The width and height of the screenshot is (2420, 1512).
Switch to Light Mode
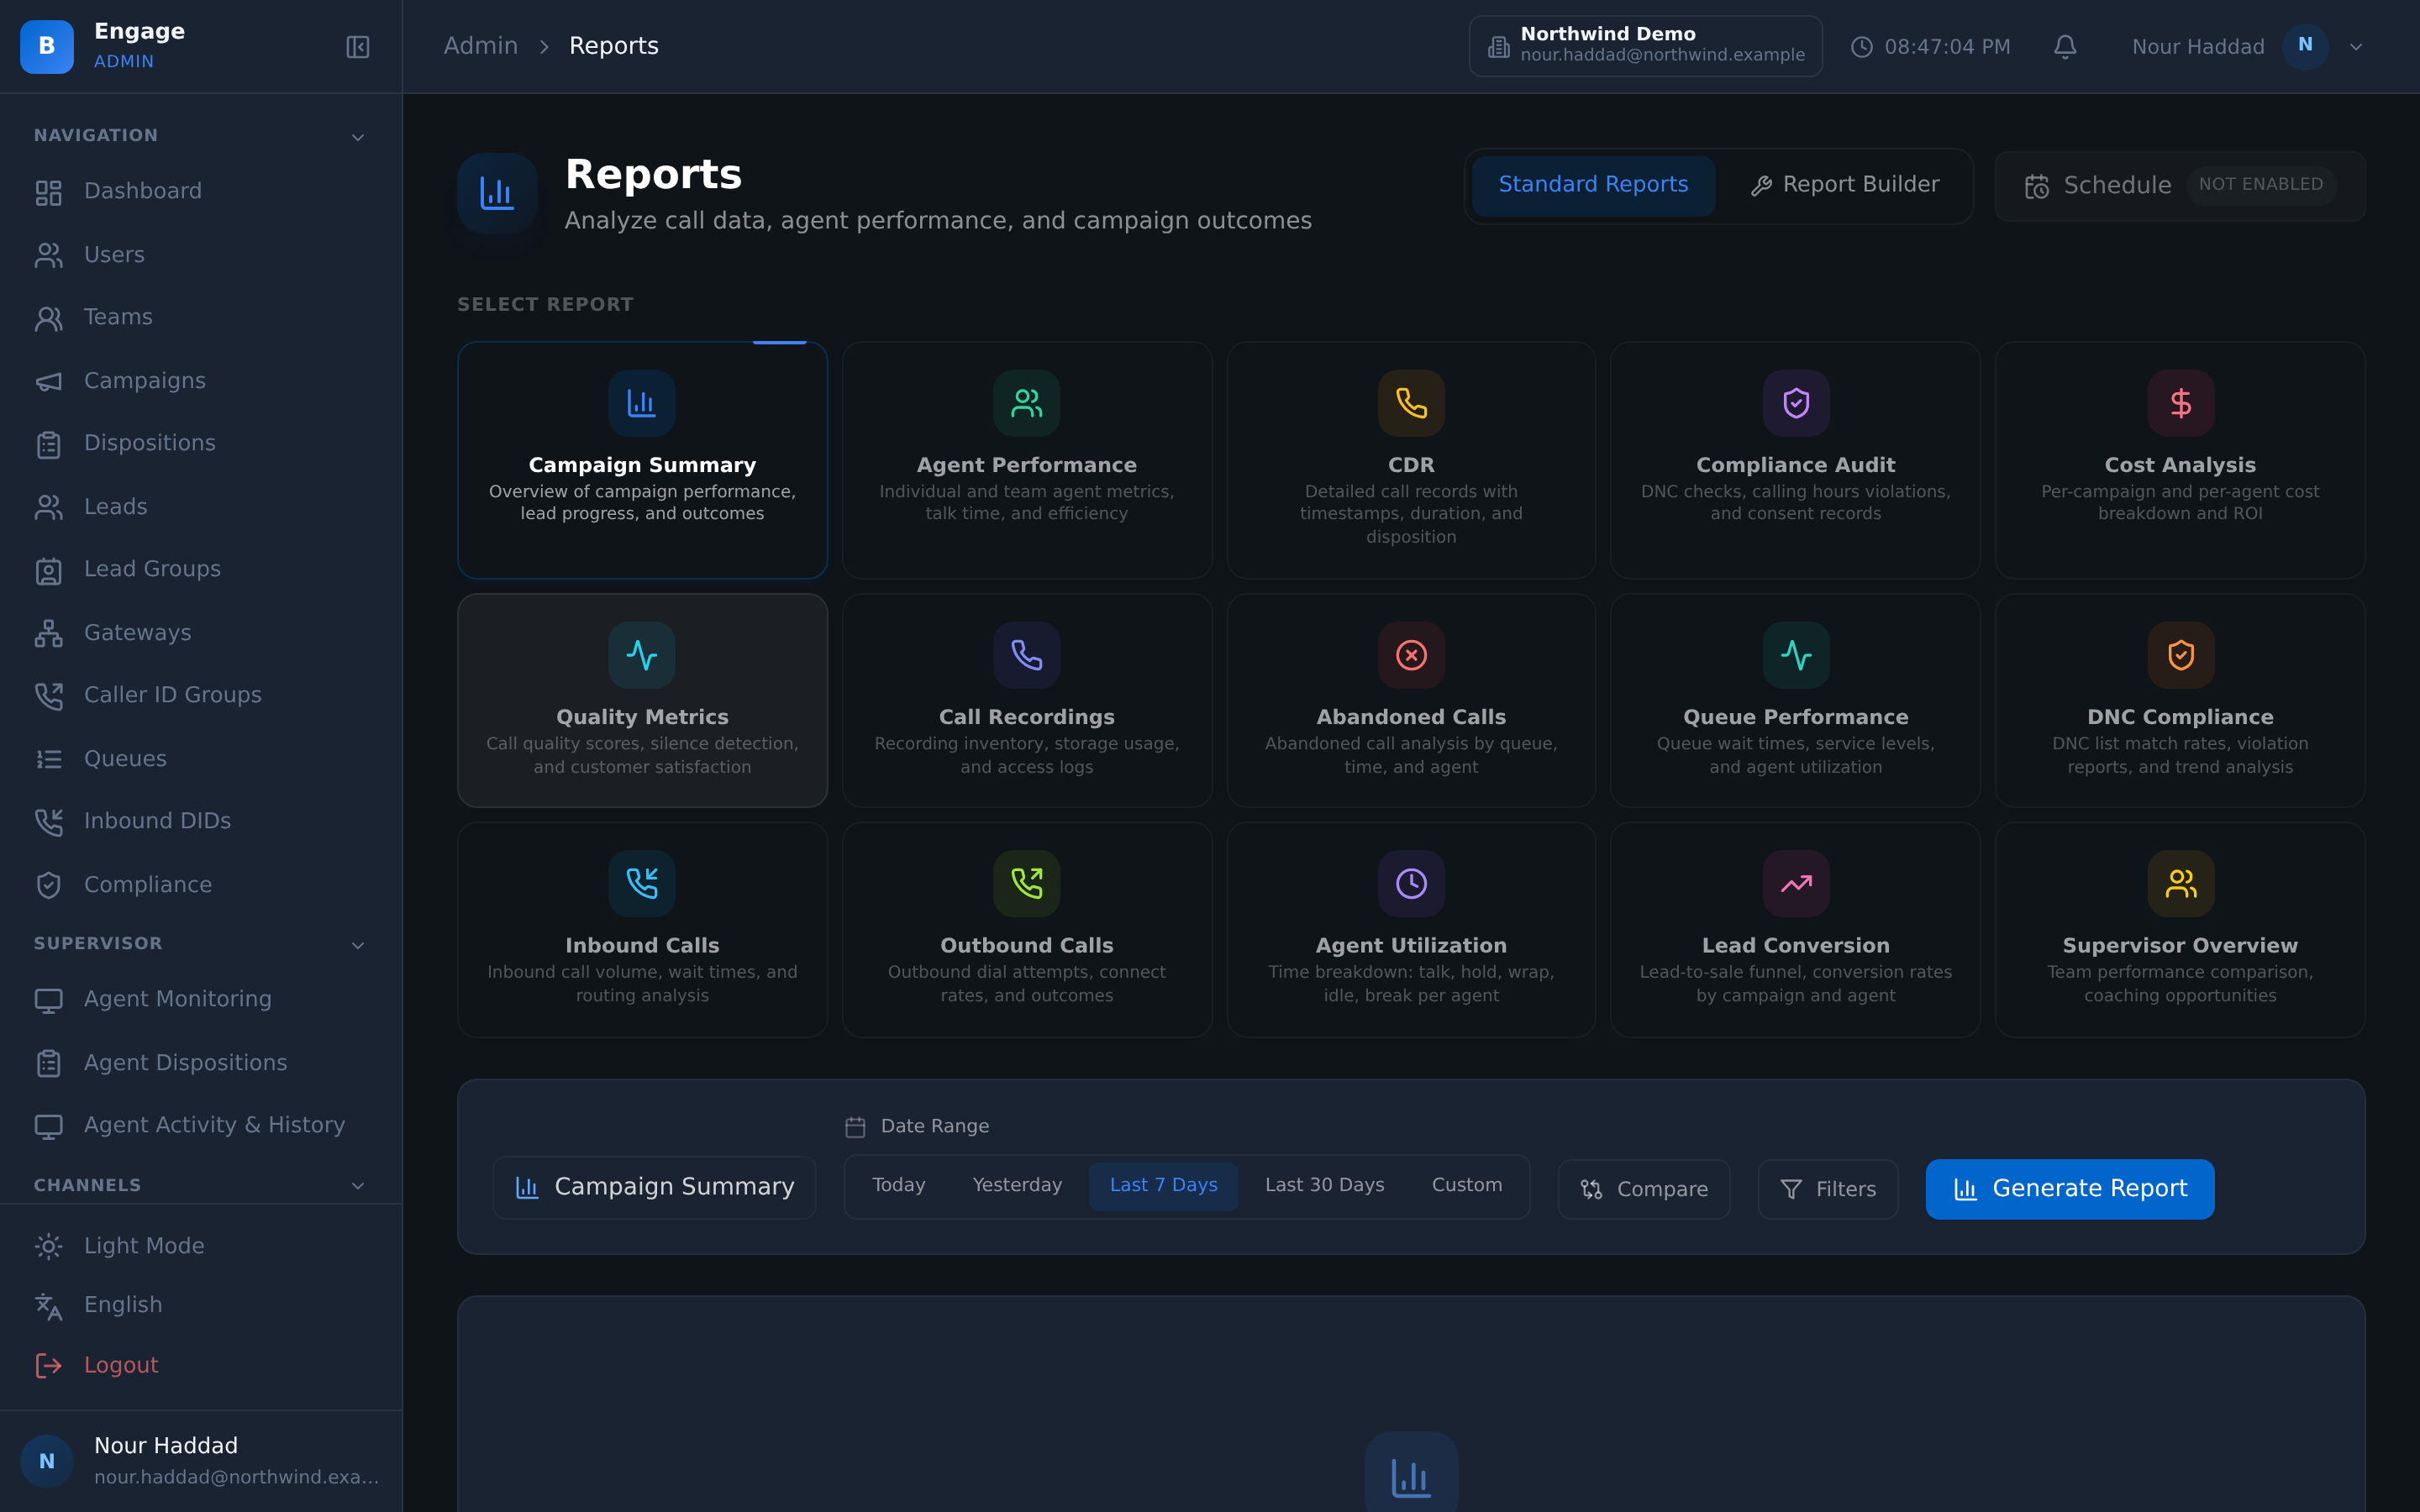coord(200,1246)
